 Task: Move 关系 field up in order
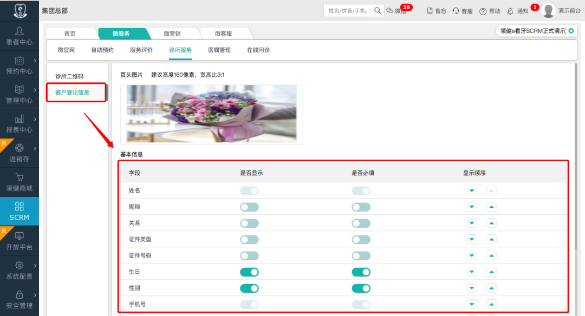click(x=491, y=223)
